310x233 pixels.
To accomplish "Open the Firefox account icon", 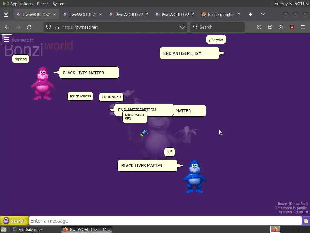I will point(270,27).
